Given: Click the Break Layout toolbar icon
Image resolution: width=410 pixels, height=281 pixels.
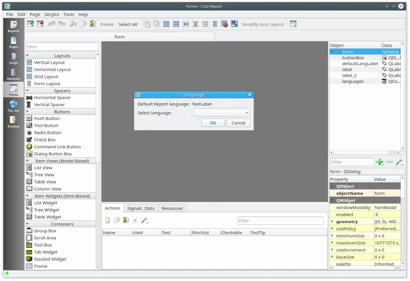Looking at the screenshot, I should [224, 24].
